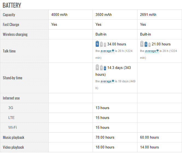Open the average link below 34.00 hours talk time
Image resolution: width=182 pixels, height=155 pixels.
click(106, 51)
